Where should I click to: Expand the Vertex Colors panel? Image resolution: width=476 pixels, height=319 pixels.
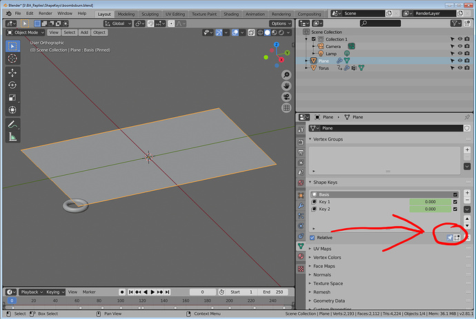[327, 258]
